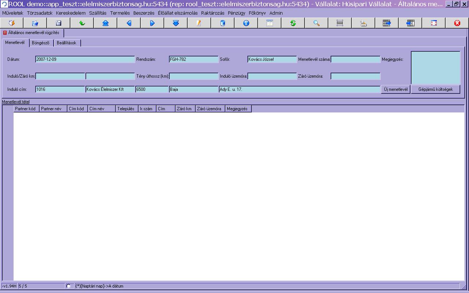This screenshot has width=469, height=293.
Task: Click the green undo arrow icon
Action: click(82, 23)
